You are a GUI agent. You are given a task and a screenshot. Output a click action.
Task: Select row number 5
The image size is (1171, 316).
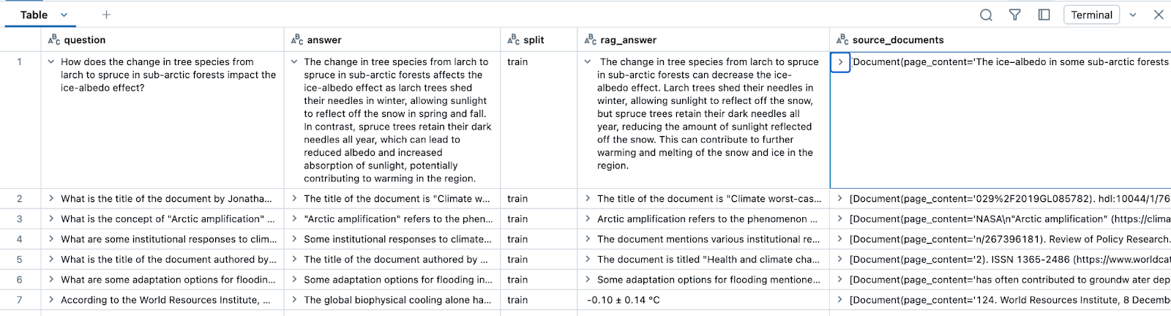click(x=20, y=259)
